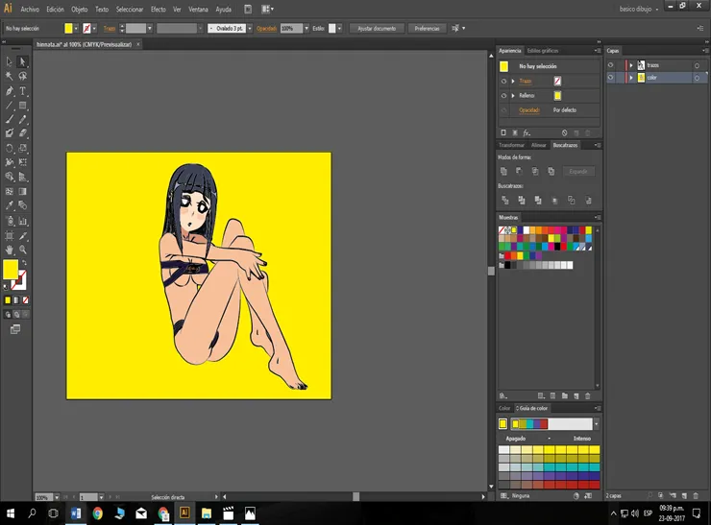Expand the Relleno appearance row

coord(513,96)
